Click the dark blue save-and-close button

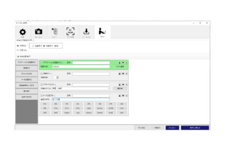195,127
